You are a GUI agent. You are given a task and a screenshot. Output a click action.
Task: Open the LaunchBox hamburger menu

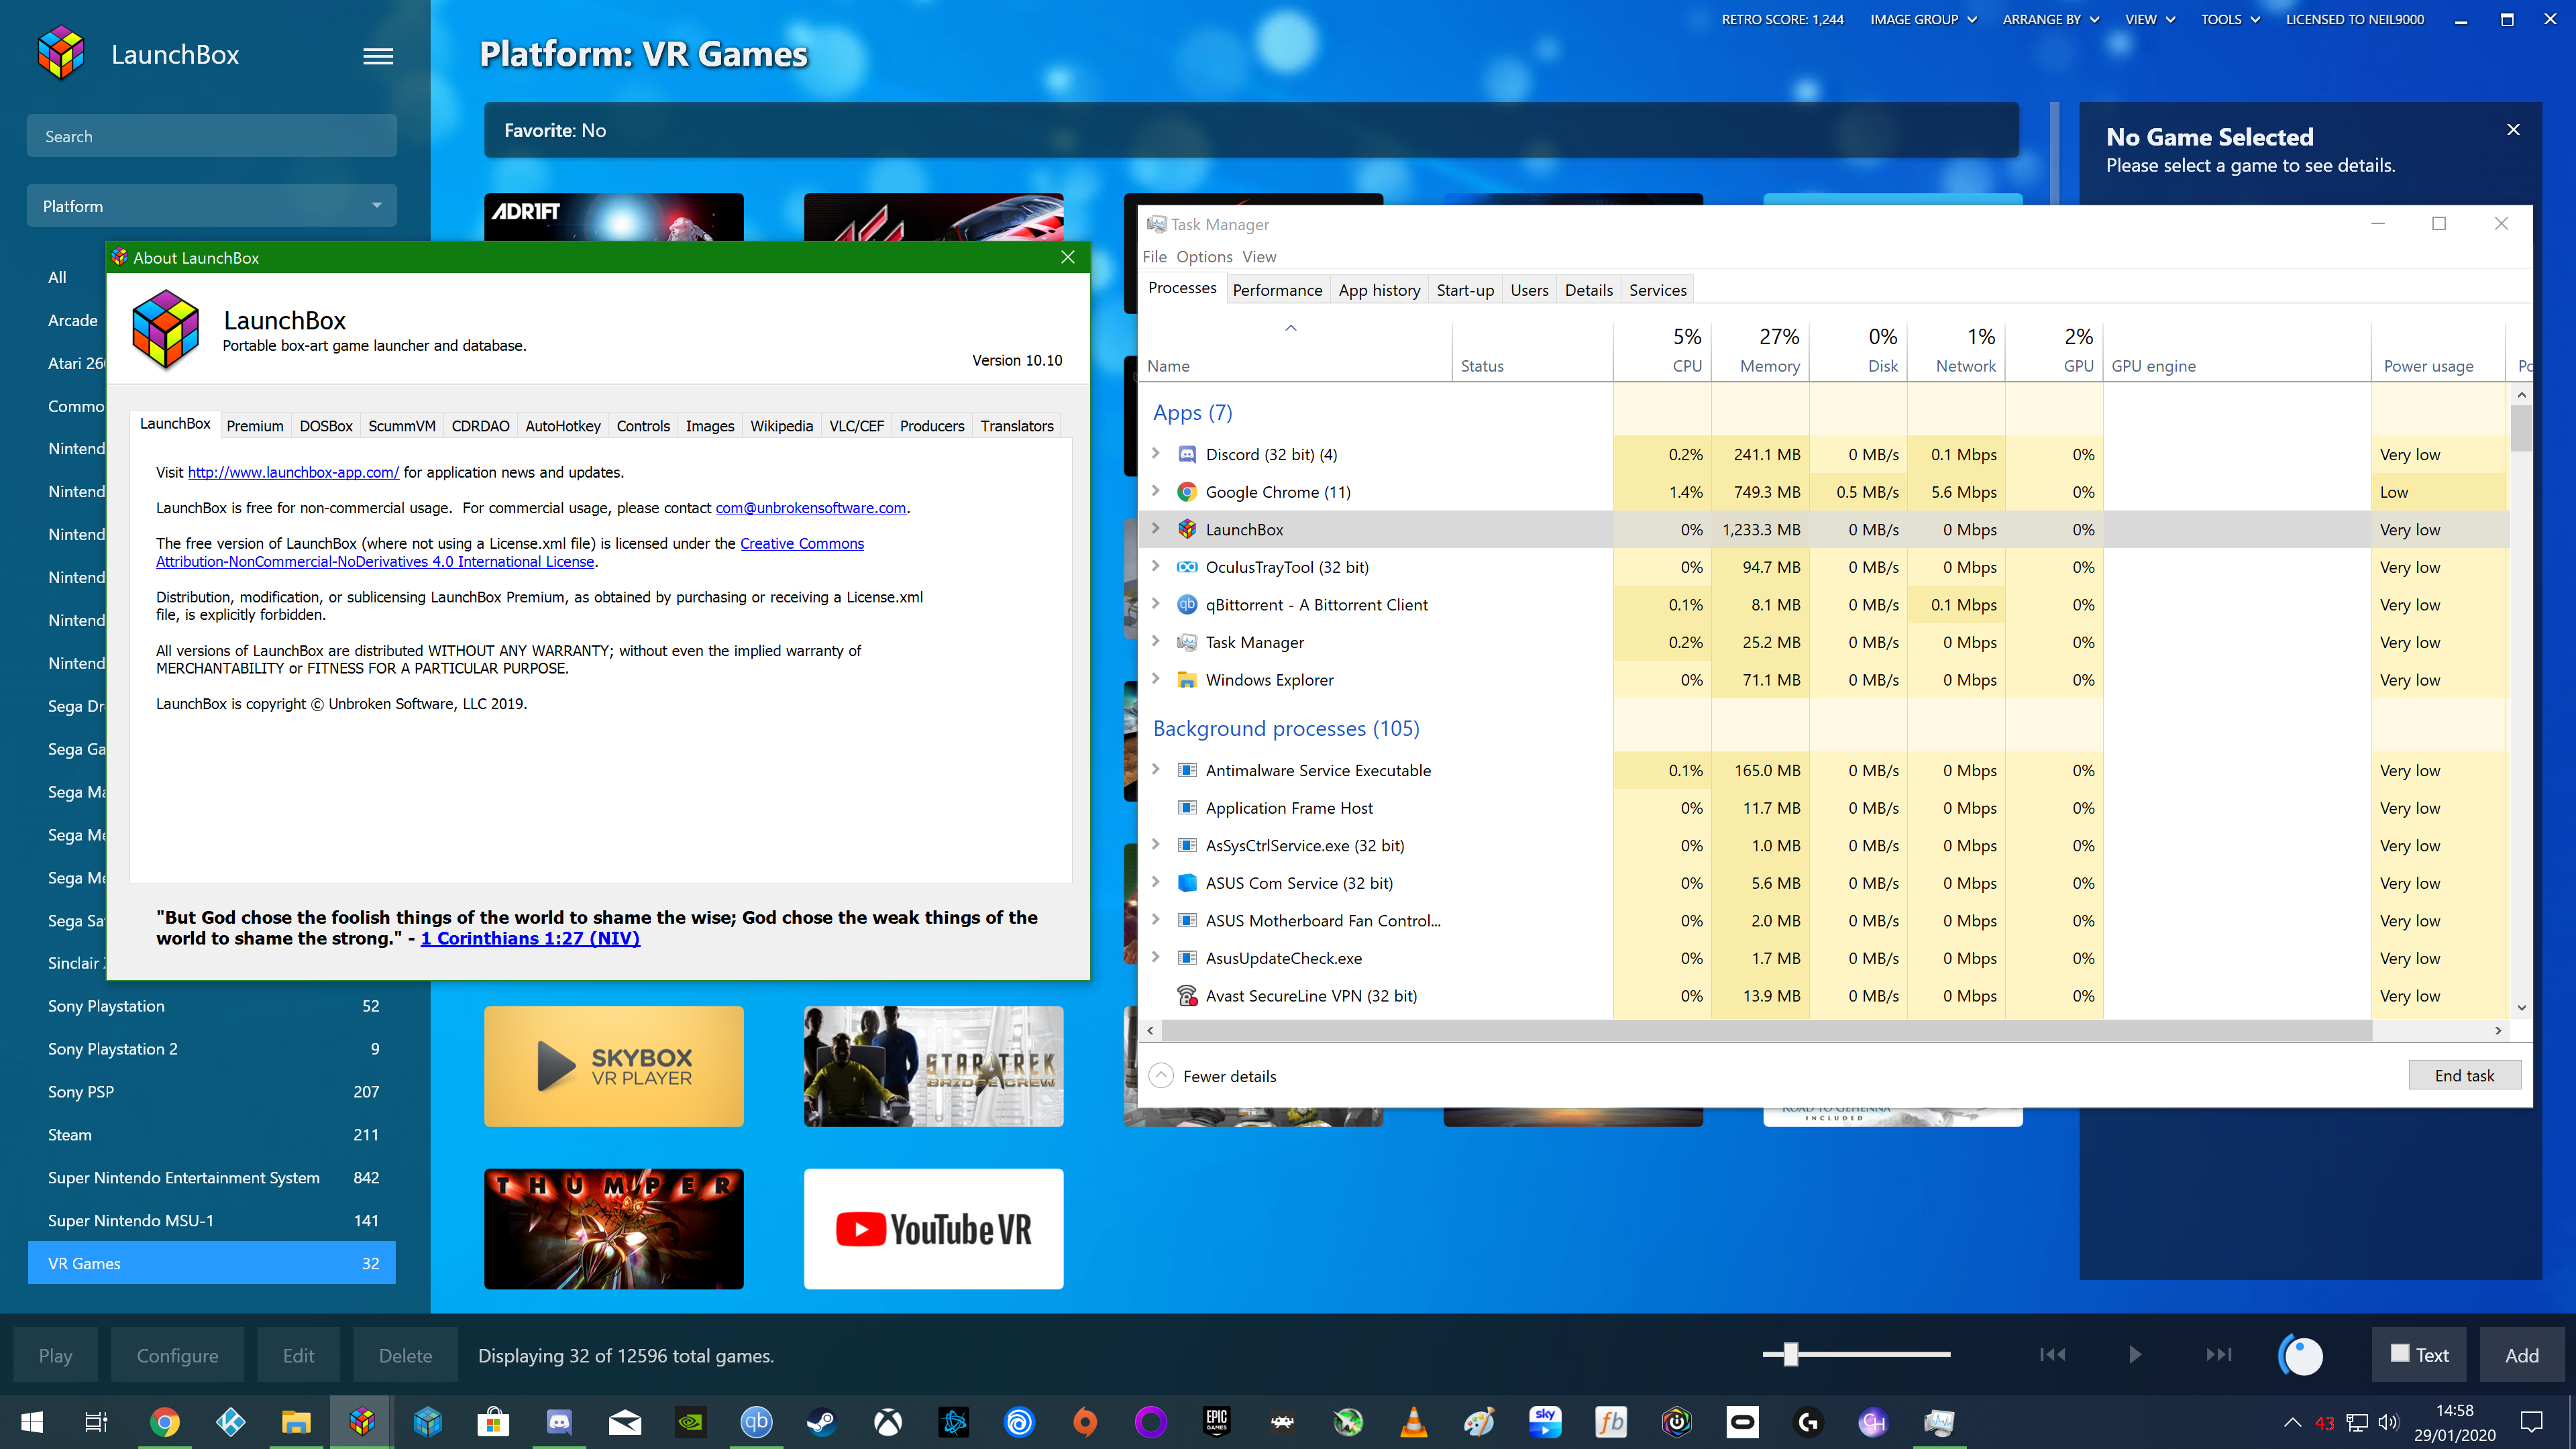click(377, 56)
